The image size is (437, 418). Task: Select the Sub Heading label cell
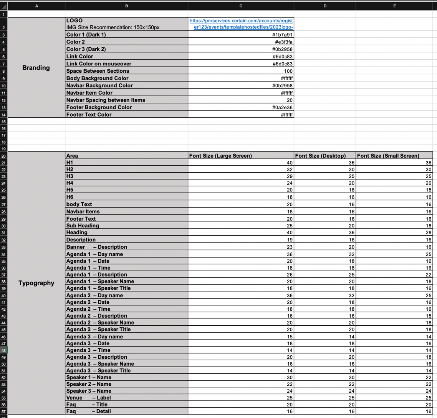126,225
